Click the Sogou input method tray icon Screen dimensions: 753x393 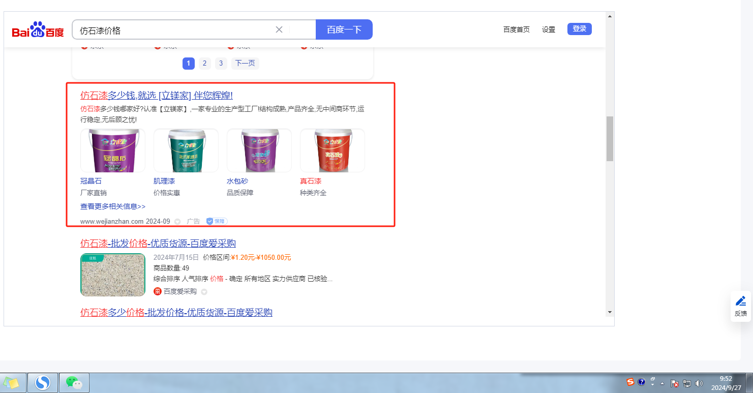coord(630,382)
